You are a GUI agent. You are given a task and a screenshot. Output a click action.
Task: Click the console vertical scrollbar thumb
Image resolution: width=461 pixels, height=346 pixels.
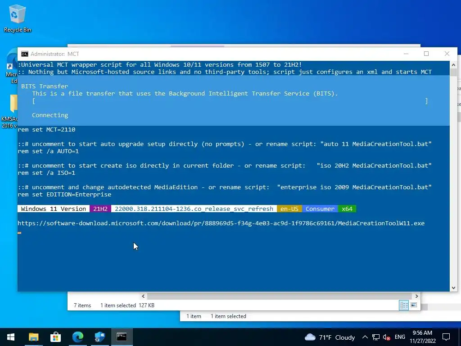click(x=453, y=73)
